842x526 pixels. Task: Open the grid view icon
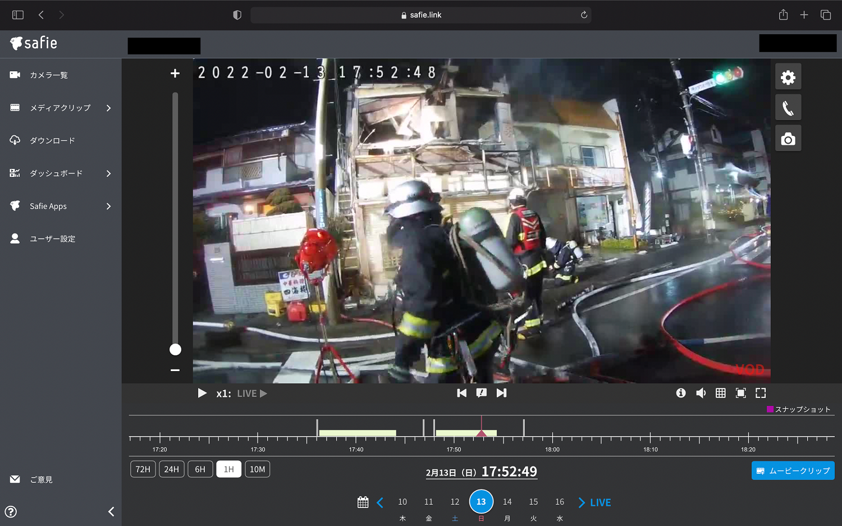pos(720,393)
